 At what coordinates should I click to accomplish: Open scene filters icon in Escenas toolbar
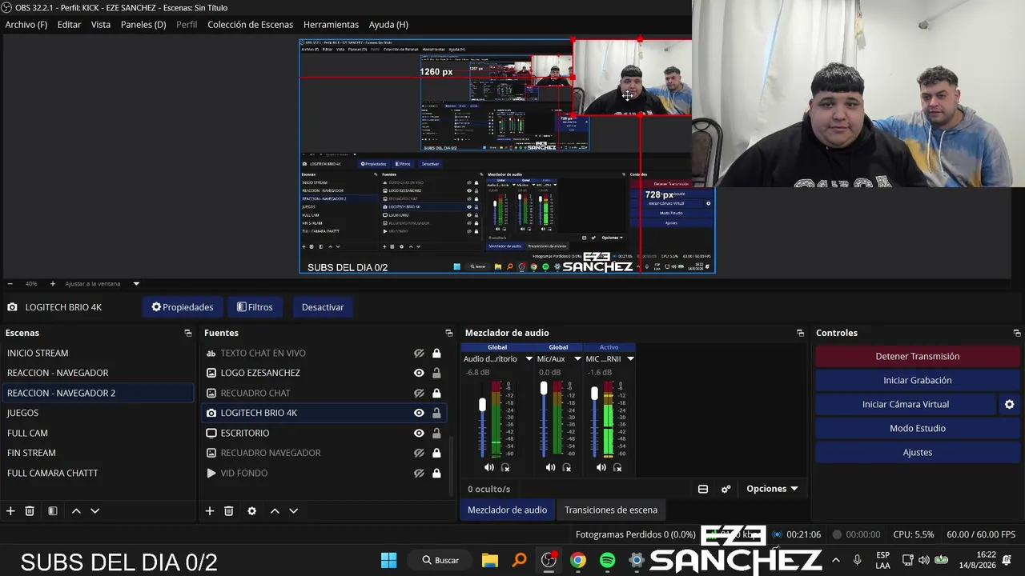[53, 510]
